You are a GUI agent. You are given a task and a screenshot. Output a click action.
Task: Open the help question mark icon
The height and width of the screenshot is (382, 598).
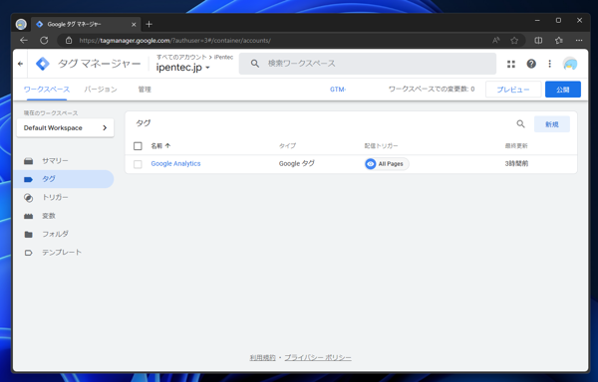click(531, 64)
